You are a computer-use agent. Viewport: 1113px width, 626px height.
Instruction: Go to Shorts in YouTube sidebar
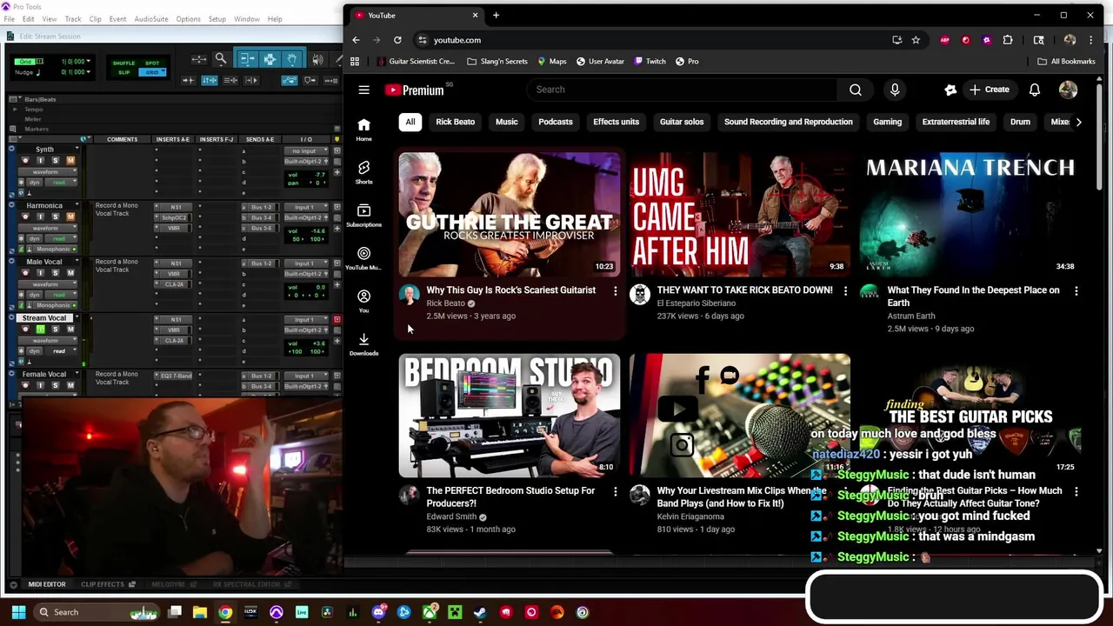(363, 171)
